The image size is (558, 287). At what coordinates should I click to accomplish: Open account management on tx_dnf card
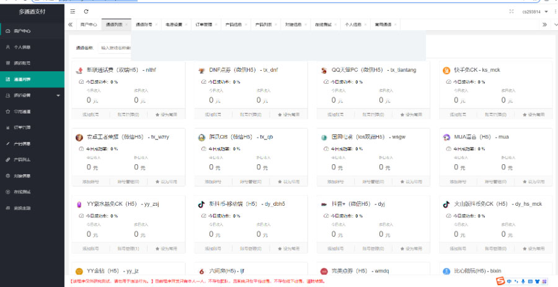point(251,115)
